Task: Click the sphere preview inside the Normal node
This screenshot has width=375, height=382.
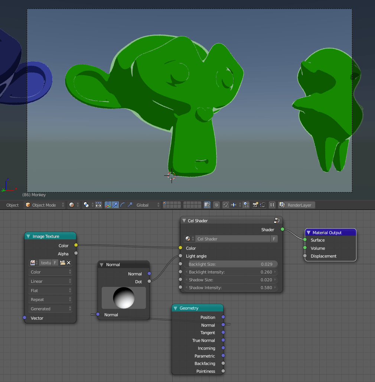Action: [123, 297]
